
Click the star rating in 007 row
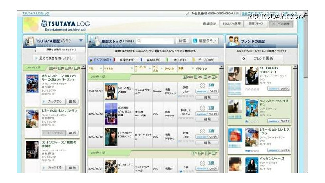point(186,96)
